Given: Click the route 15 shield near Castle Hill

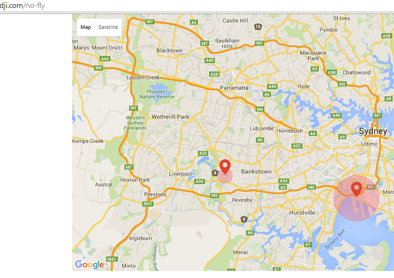Looking at the screenshot, I should click(258, 27).
